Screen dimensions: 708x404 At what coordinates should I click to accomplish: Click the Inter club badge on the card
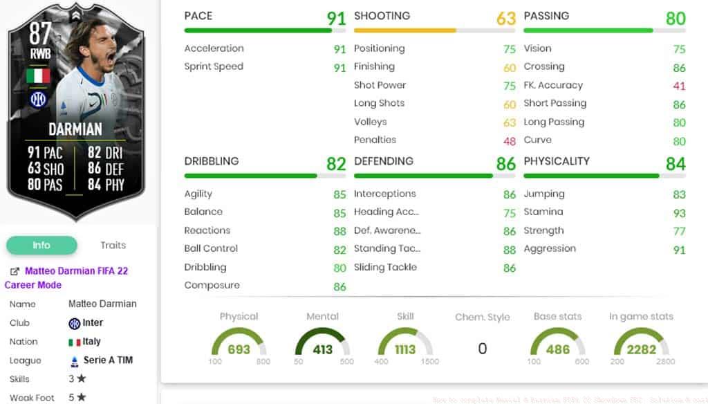tap(38, 99)
